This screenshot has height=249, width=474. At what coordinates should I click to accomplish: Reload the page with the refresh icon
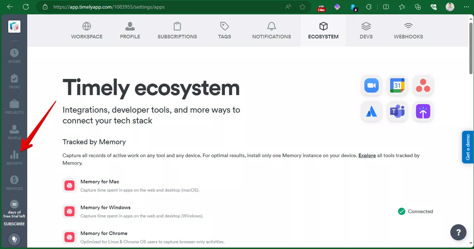(25, 7)
